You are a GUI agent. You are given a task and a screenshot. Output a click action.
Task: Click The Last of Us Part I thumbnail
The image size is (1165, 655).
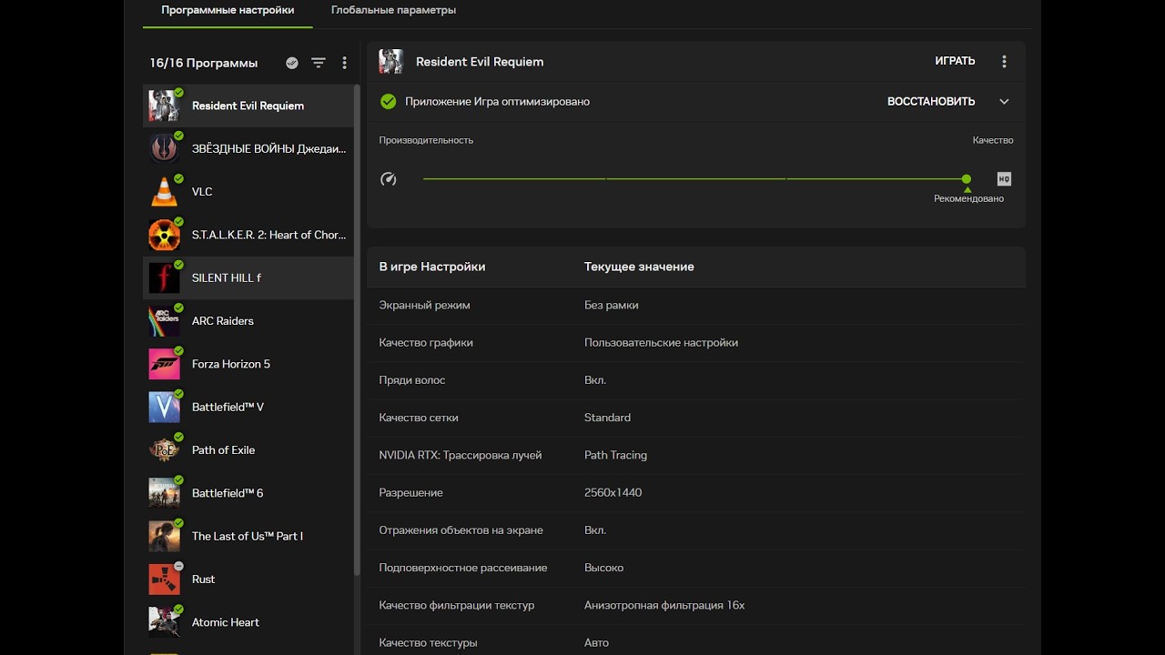point(165,536)
